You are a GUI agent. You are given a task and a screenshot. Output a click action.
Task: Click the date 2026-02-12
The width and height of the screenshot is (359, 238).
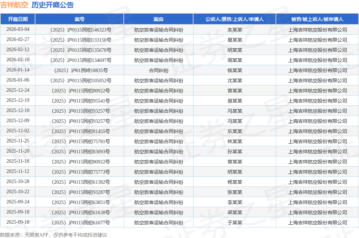pos(18,50)
